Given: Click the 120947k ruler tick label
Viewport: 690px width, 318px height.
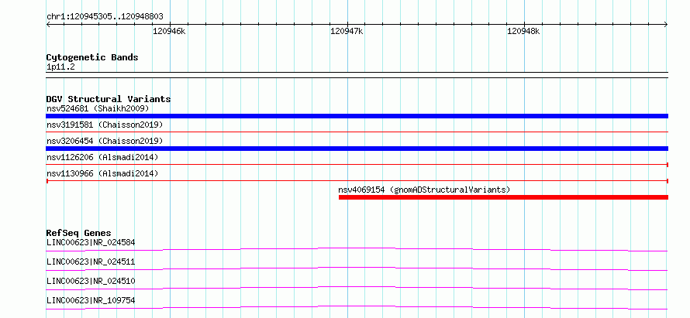Looking at the screenshot, I should (347, 31).
